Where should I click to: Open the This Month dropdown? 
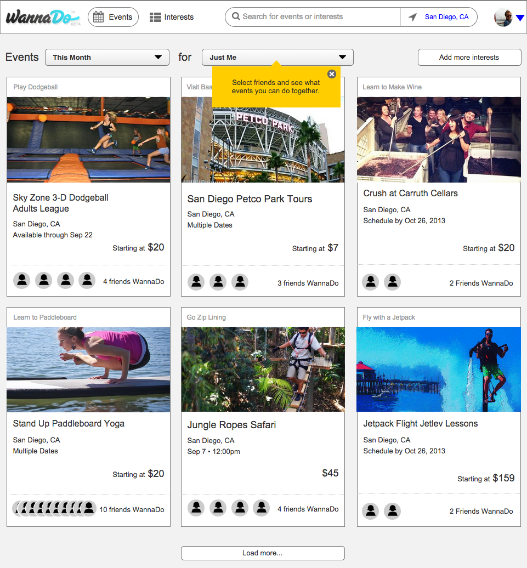pyautogui.click(x=107, y=57)
